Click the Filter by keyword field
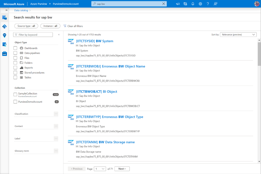 click(x=33, y=35)
